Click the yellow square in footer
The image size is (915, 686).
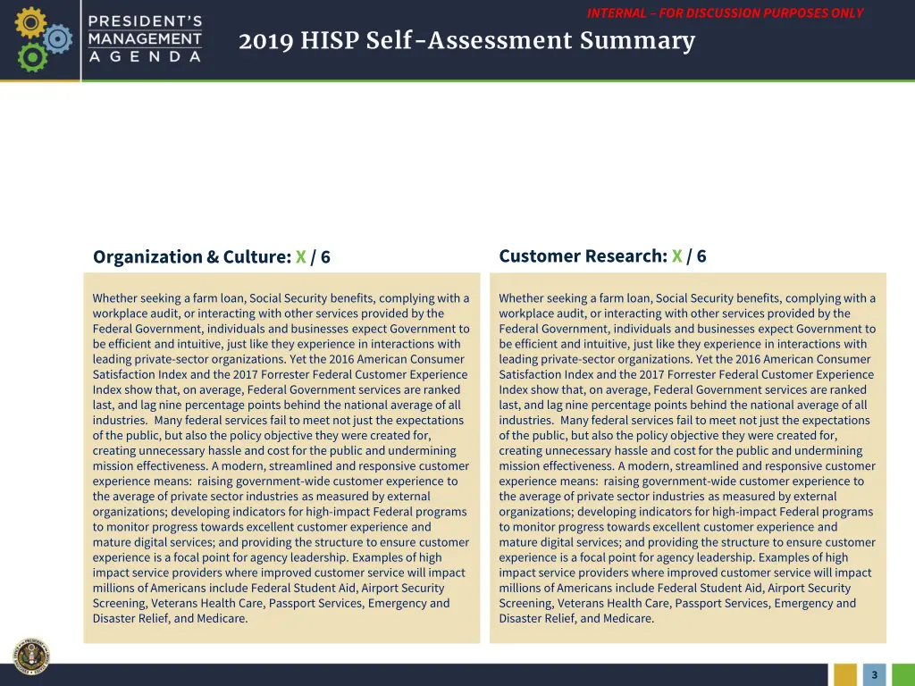point(845,675)
